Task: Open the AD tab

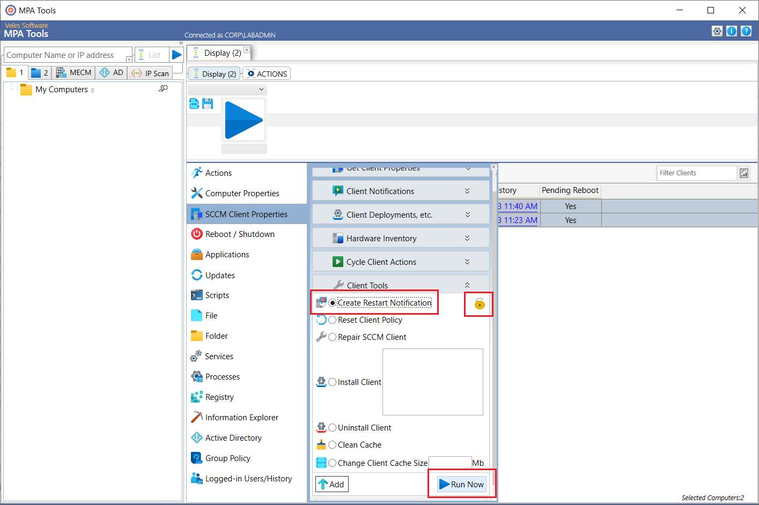Action: [x=112, y=72]
